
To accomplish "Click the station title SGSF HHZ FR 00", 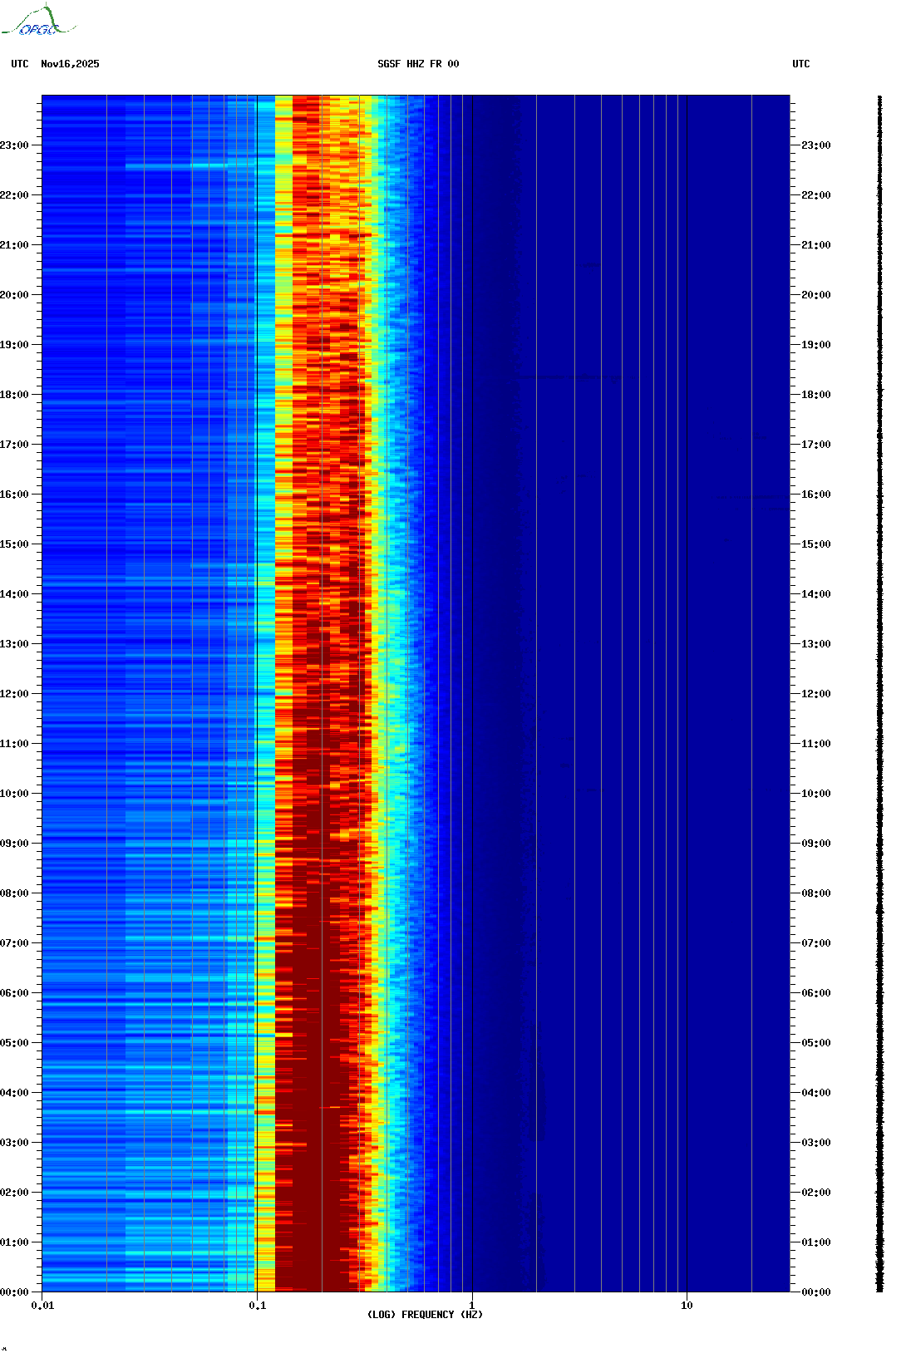I will 418,64.
